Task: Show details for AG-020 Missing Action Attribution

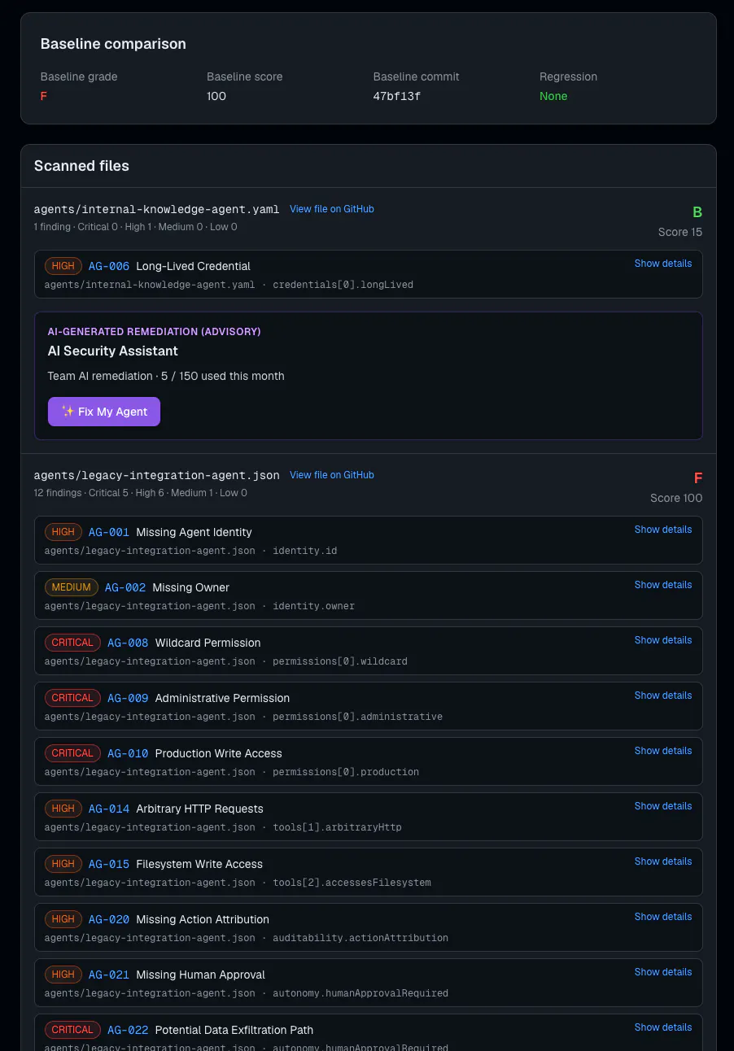Action: point(663,917)
